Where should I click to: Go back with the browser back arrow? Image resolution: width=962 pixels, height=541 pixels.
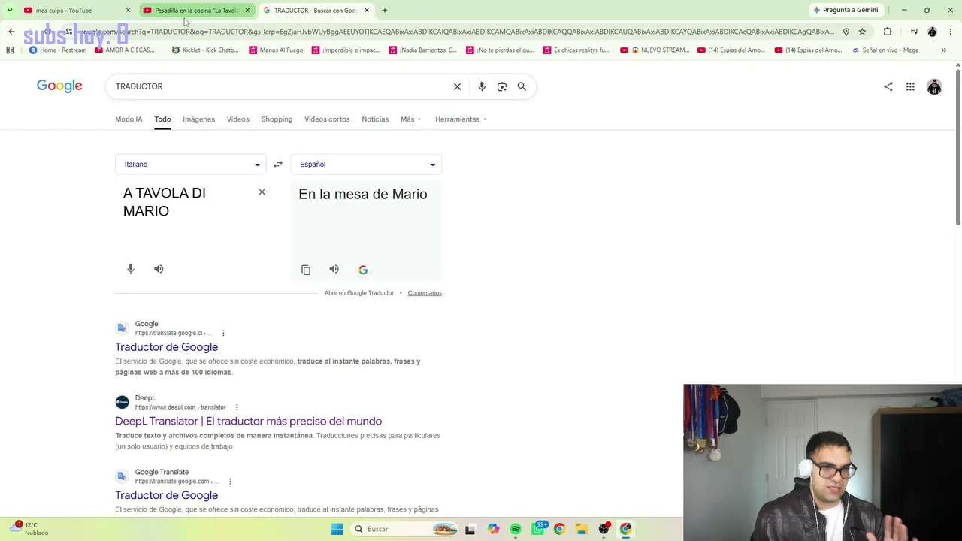[x=11, y=32]
